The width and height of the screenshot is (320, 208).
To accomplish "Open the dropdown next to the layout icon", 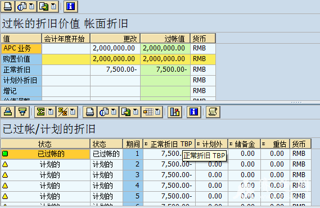I will tap(158, 112).
